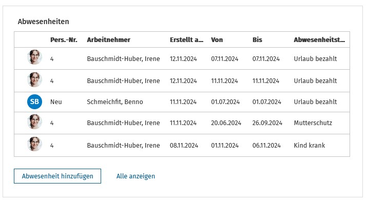Click Irene's avatar in the 11.11.2024 vacation row

pos(34,80)
